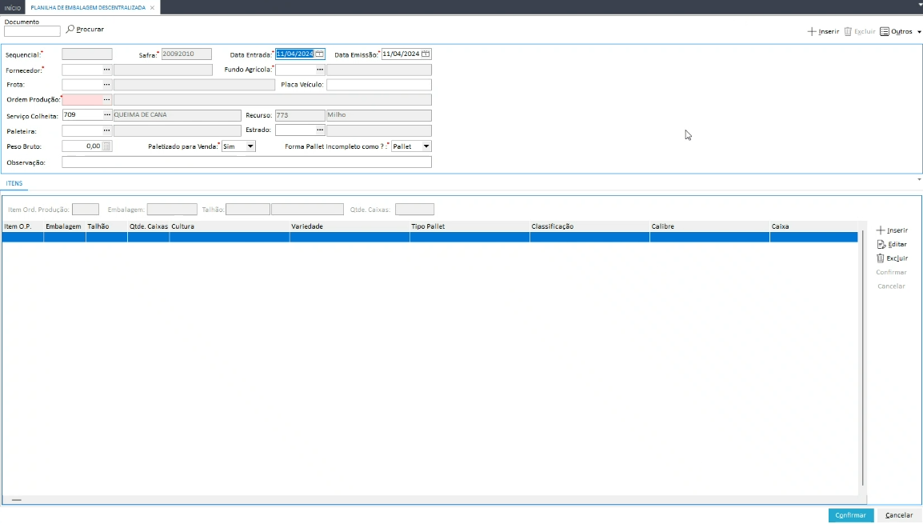Screen dimensions: 923x524
Task: Open the Estrado lookup ellipsis button
Action: coord(320,130)
